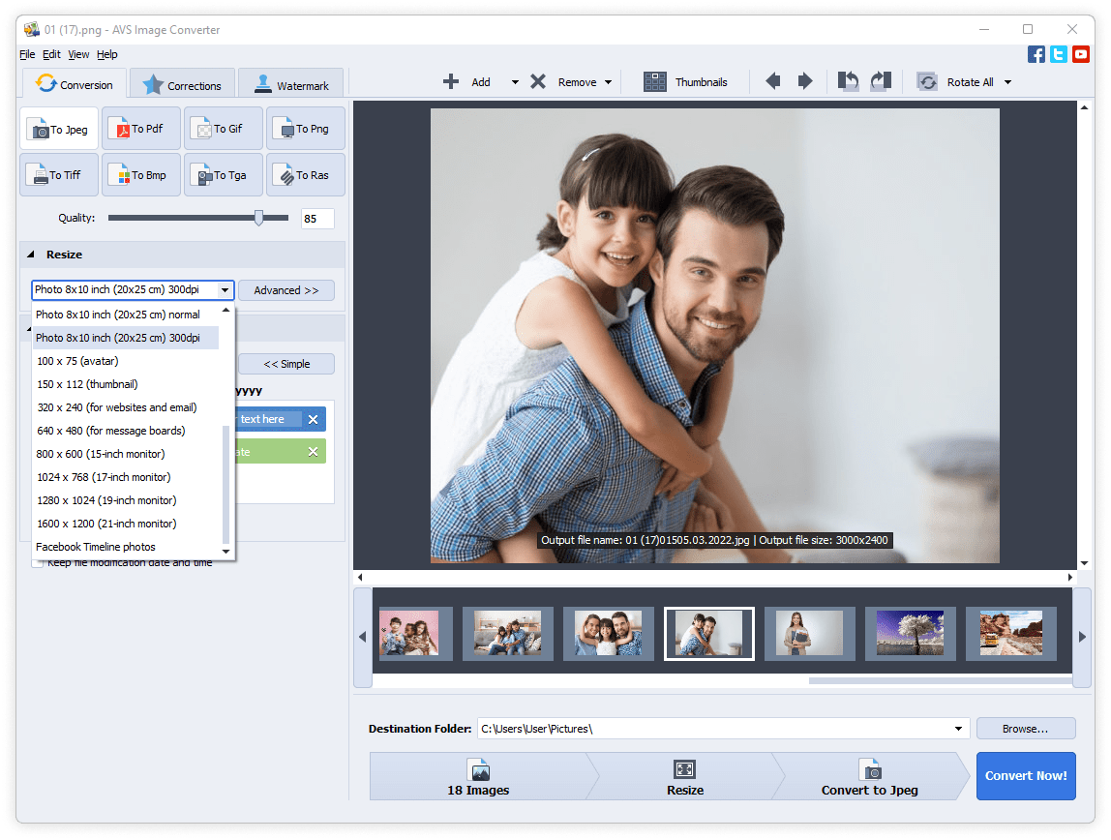Choose the To Gif format
Screen dimensions: 1111x840
tap(224, 129)
